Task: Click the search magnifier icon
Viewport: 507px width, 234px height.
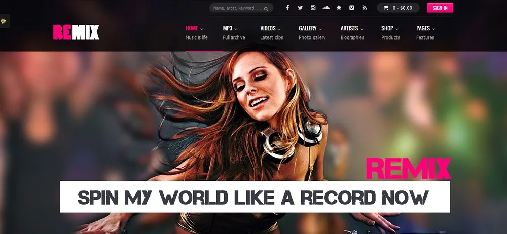Action: [x=266, y=9]
